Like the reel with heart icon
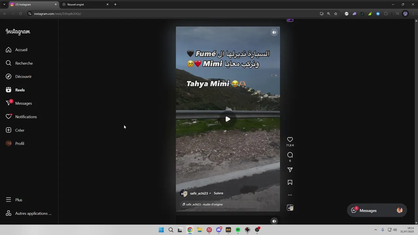The width and height of the screenshot is (418, 235). click(x=290, y=140)
